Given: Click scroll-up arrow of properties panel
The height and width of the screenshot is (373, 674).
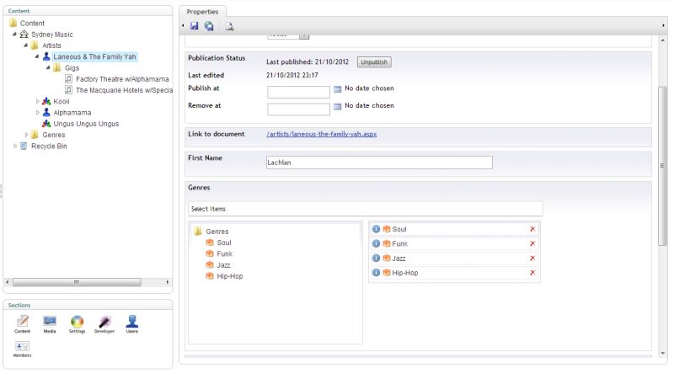Looking at the screenshot, I should click(x=662, y=40).
